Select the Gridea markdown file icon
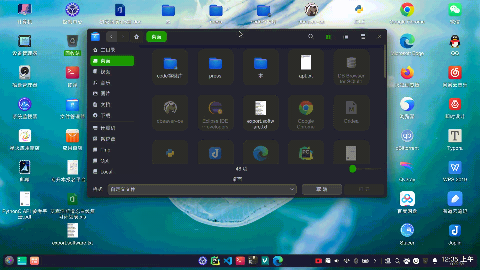Screen dimensions: 480x270 [x=351, y=112]
